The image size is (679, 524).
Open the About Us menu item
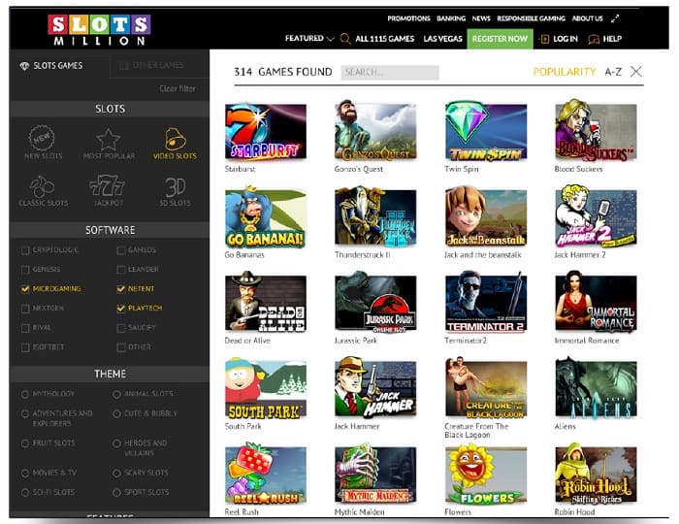(x=587, y=18)
